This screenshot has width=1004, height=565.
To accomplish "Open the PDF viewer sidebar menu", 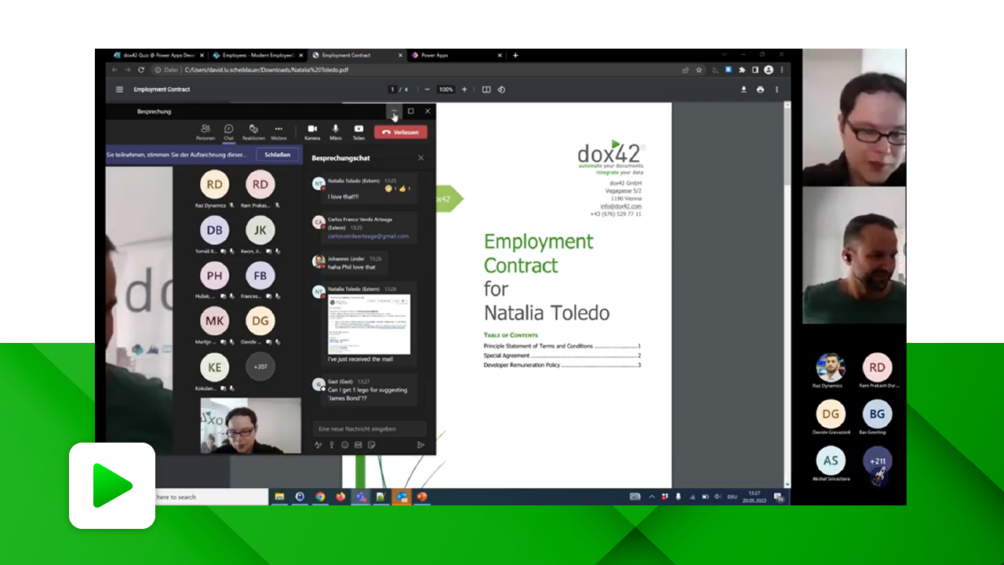I will (x=119, y=89).
